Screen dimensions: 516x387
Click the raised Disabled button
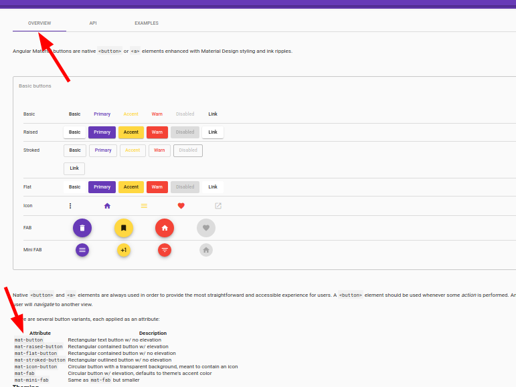coord(185,132)
